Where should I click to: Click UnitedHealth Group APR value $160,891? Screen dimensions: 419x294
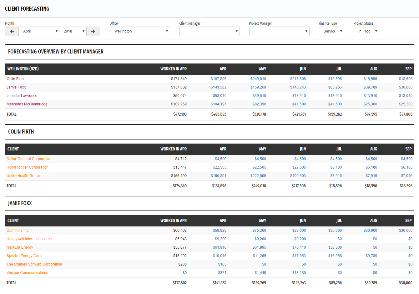pyautogui.click(x=219, y=176)
